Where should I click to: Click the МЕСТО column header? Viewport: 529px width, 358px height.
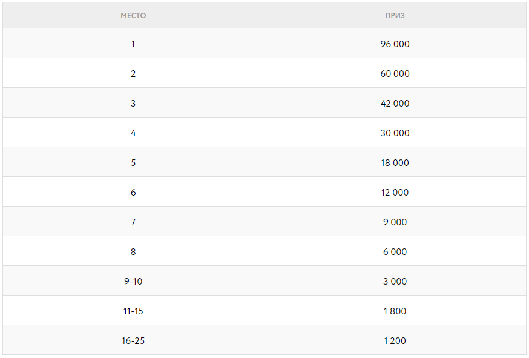pyautogui.click(x=133, y=16)
